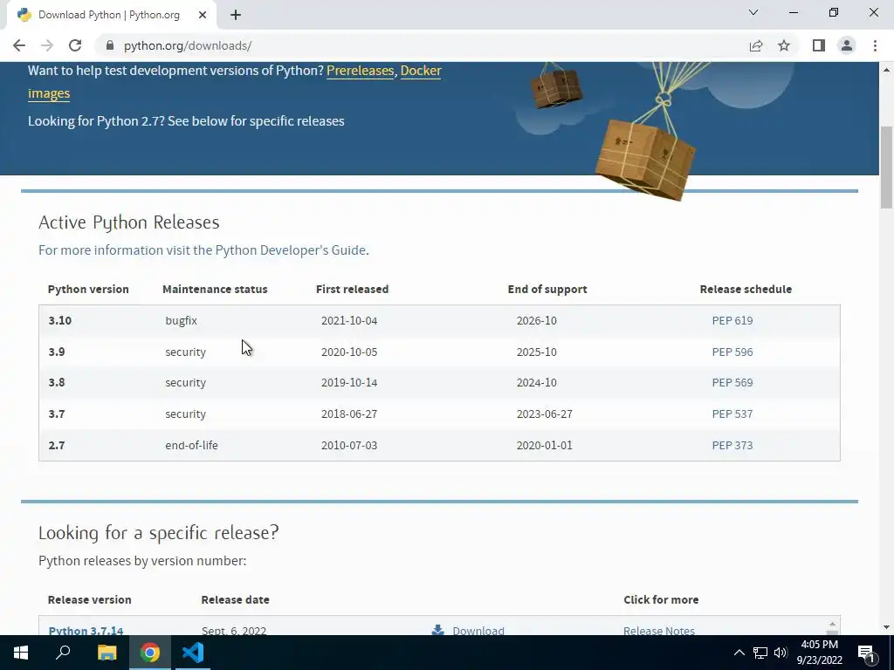Open the Docker images link
This screenshot has width=894, height=670.
point(421,71)
